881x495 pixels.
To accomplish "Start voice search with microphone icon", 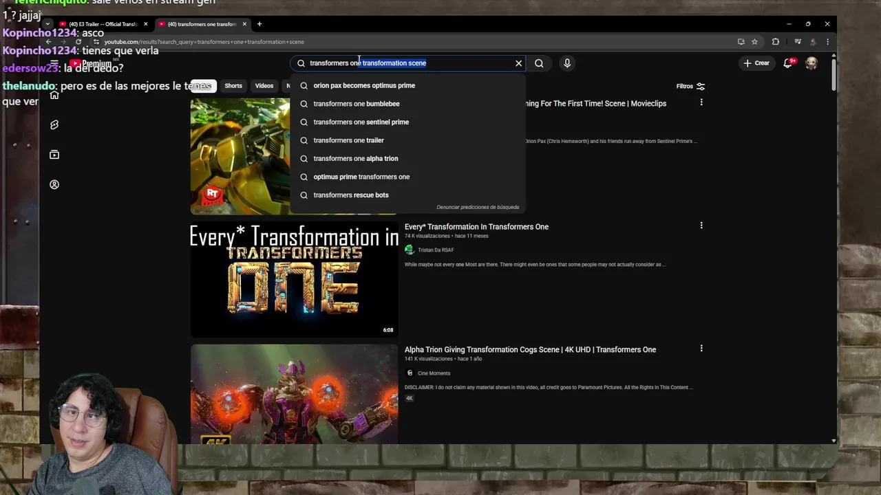I will 567,63.
